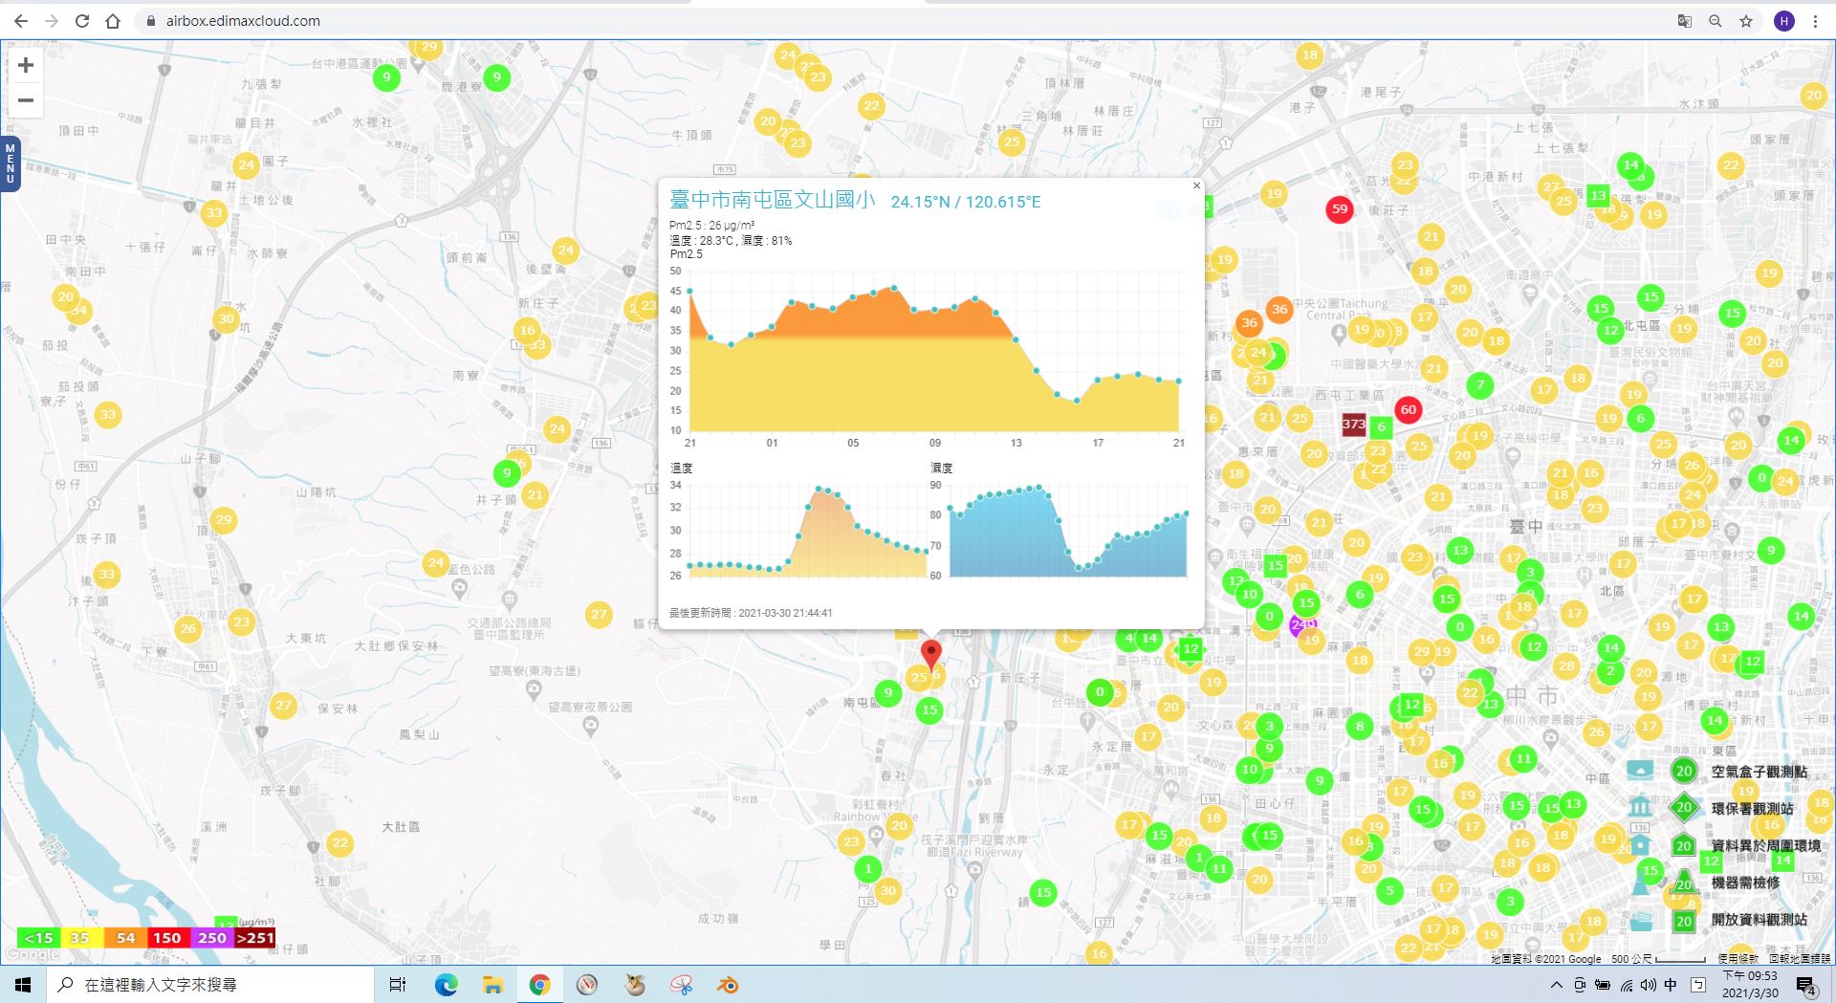The width and height of the screenshot is (1836, 1003).
Task: Click the triangle 20 機器需檢修 legend symbol
Action: pos(1684,883)
